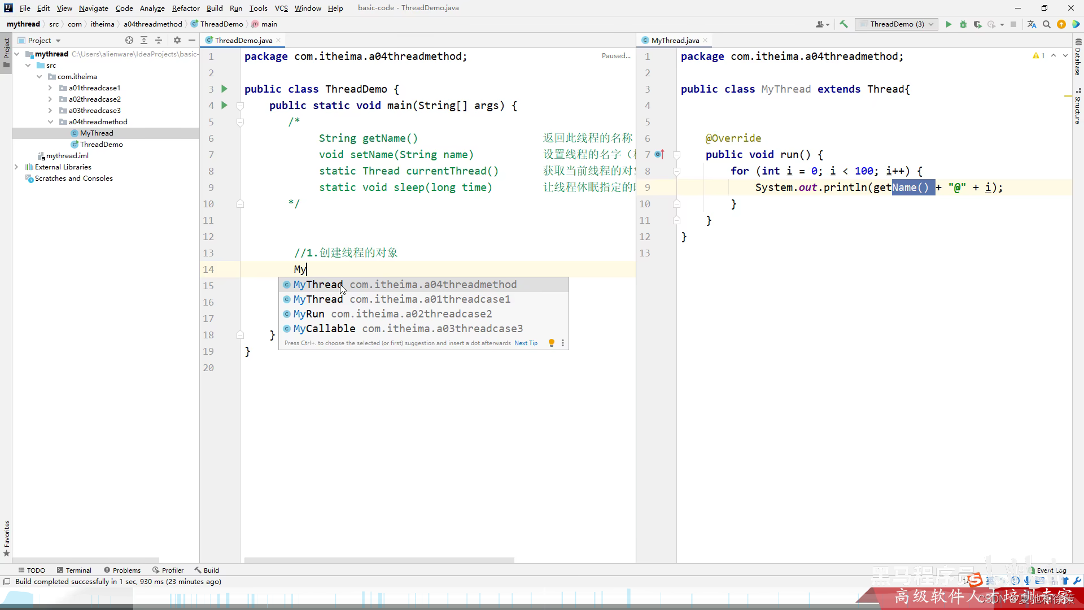Viewport: 1084px width, 610px height.
Task: Open Search Everywhere with the magnifier icon
Action: pos(1047,24)
